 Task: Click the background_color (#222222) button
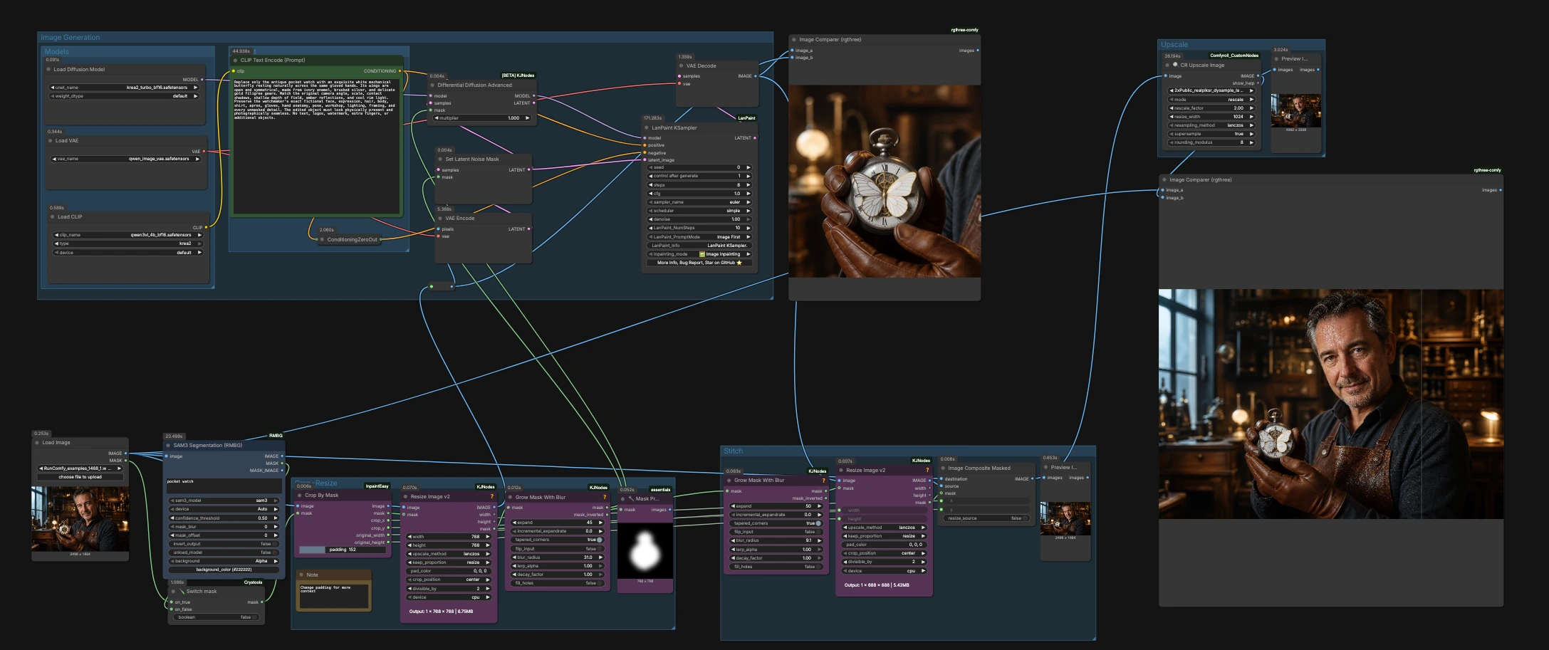coord(224,570)
